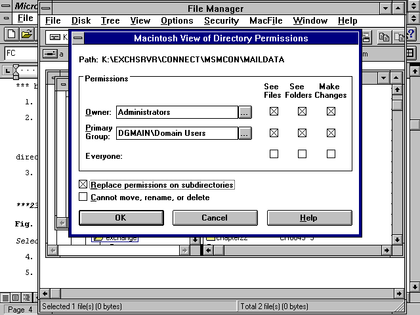
Task: Toggle Primary Group See Files checkbox
Action: coord(274,133)
